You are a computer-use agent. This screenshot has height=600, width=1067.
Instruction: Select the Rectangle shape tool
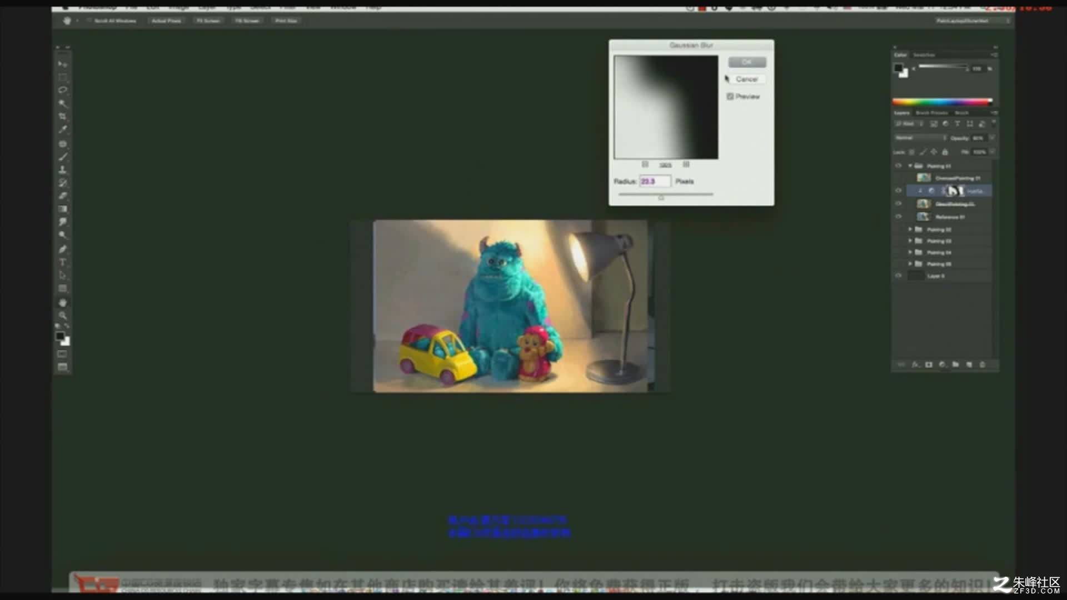click(x=62, y=288)
